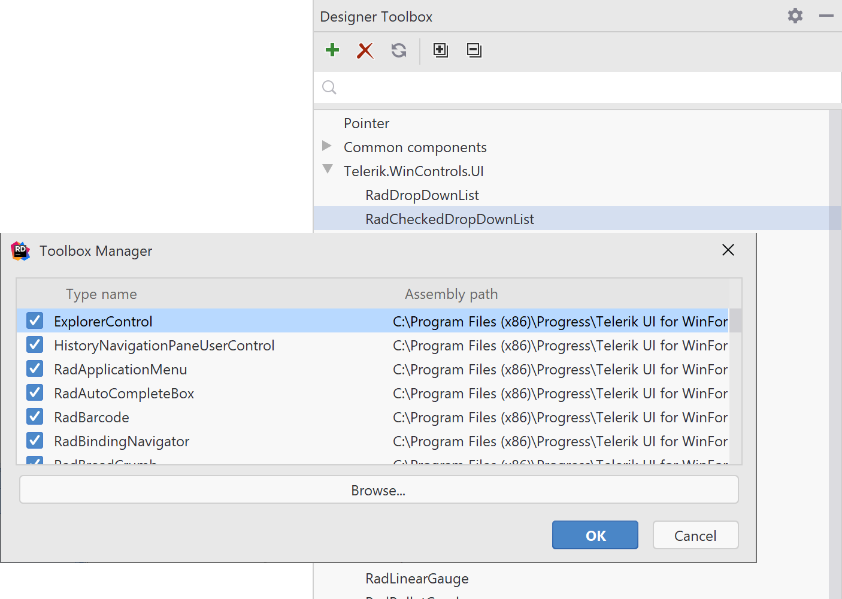Open Designer Toolbox settings gear

(x=795, y=16)
